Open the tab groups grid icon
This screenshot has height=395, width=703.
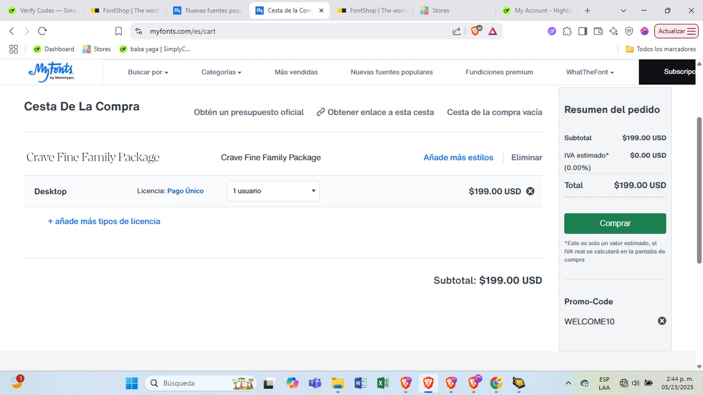[14, 49]
